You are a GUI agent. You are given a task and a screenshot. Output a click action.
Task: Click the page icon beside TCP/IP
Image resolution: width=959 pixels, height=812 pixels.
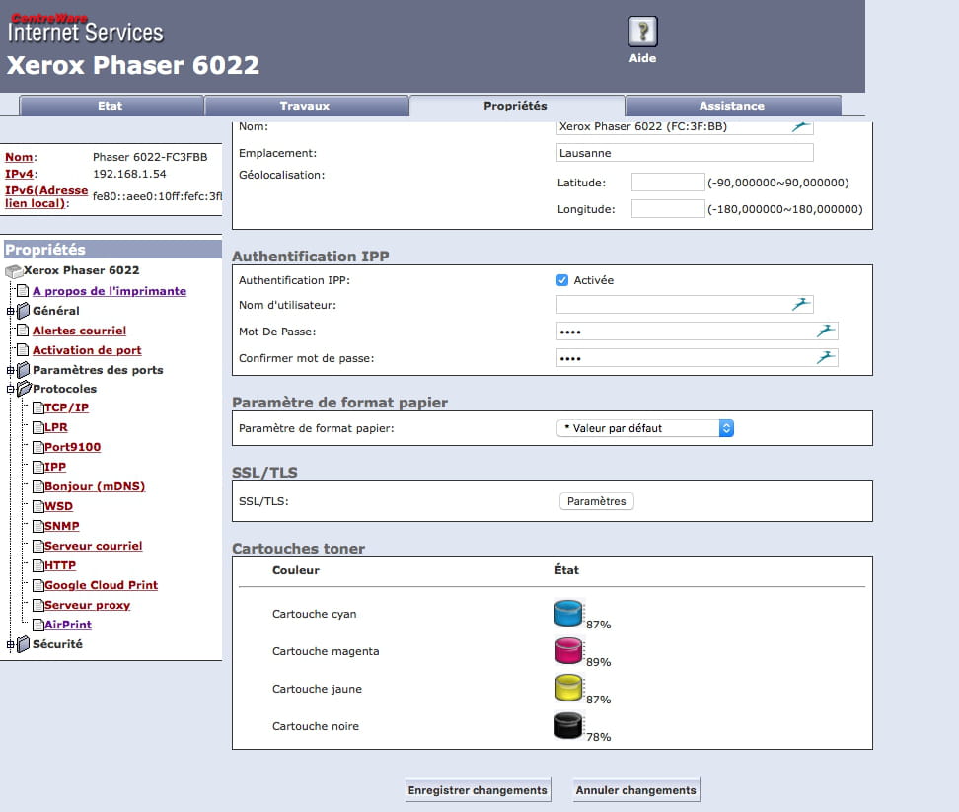[x=37, y=407]
